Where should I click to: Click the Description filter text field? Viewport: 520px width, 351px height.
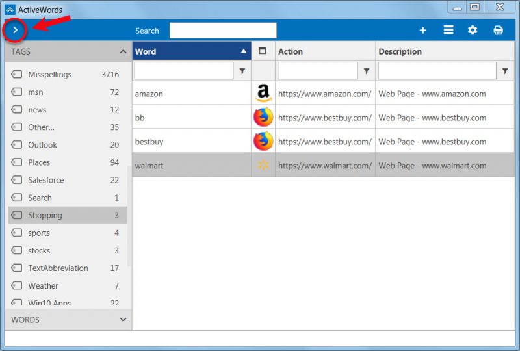(x=437, y=71)
